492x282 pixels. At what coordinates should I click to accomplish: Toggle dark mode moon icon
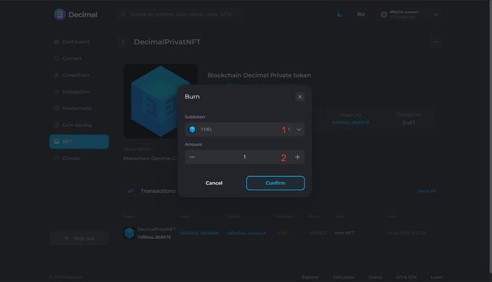(x=339, y=15)
